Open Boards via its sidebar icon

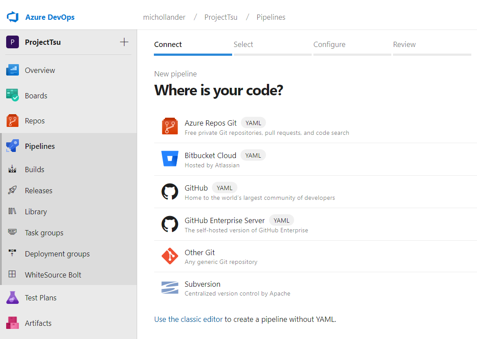click(12, 95)
